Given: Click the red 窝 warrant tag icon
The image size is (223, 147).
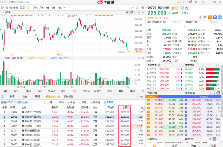Looking at the screenshot, I should coord(186,8).
